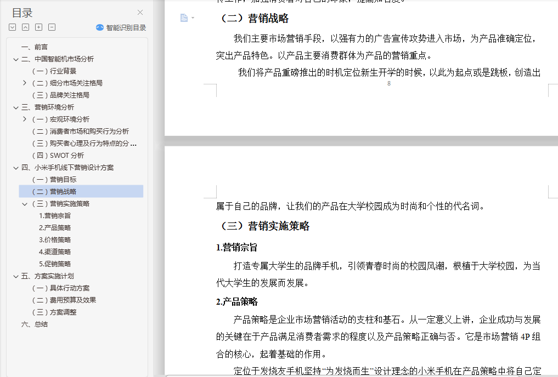Click the minus icon to lower heading level
Image resolution: width=558 pixels, height=377 pixels.
coord(52,27)
